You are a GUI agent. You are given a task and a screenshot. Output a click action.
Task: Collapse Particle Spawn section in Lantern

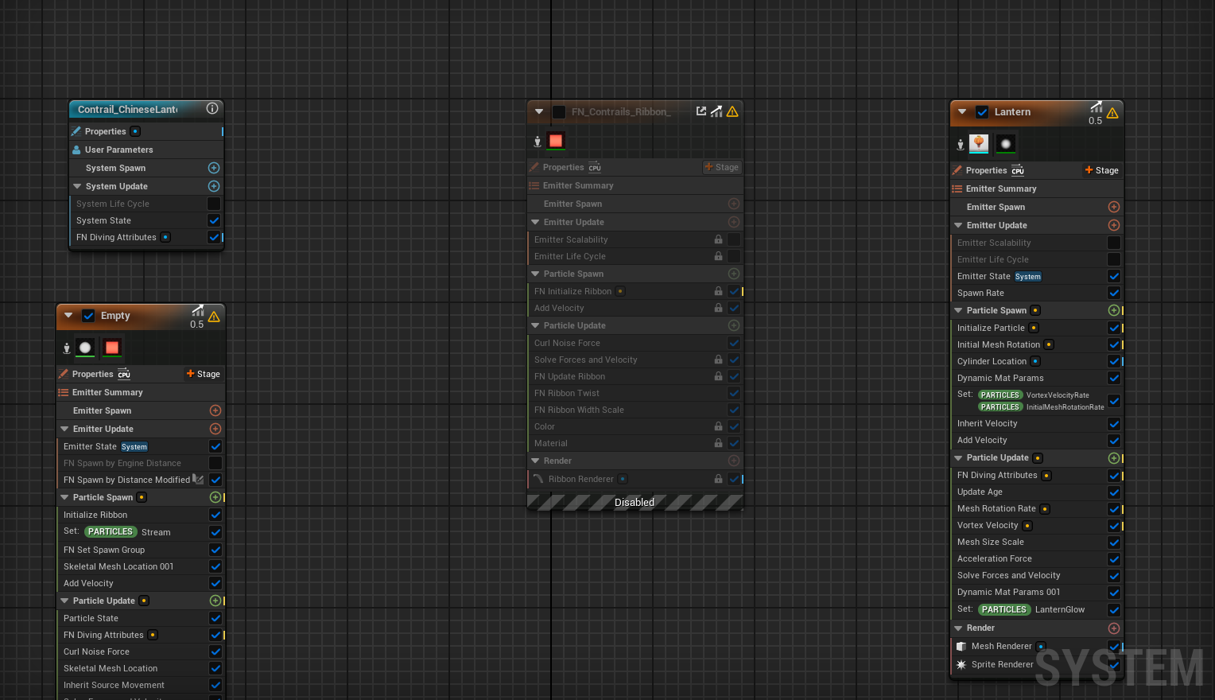pos(958,310)
